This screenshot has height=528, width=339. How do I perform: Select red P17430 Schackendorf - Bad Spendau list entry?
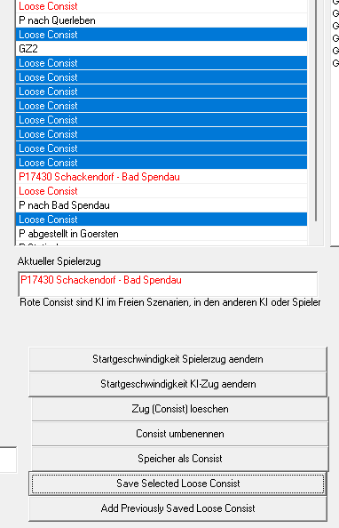162,177
